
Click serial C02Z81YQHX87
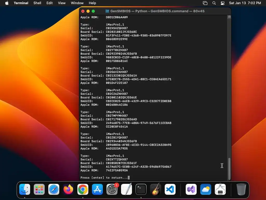[117, 137]
